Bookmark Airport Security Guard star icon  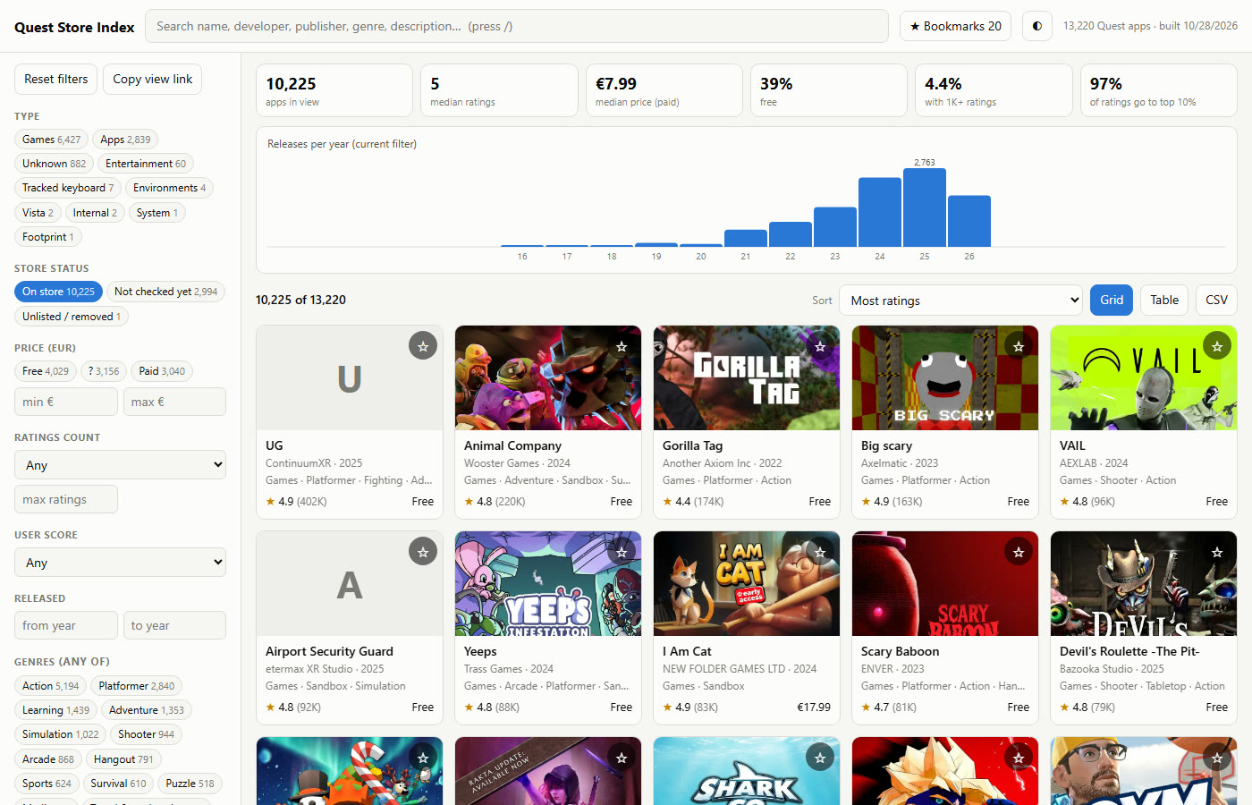click(423, 552)
